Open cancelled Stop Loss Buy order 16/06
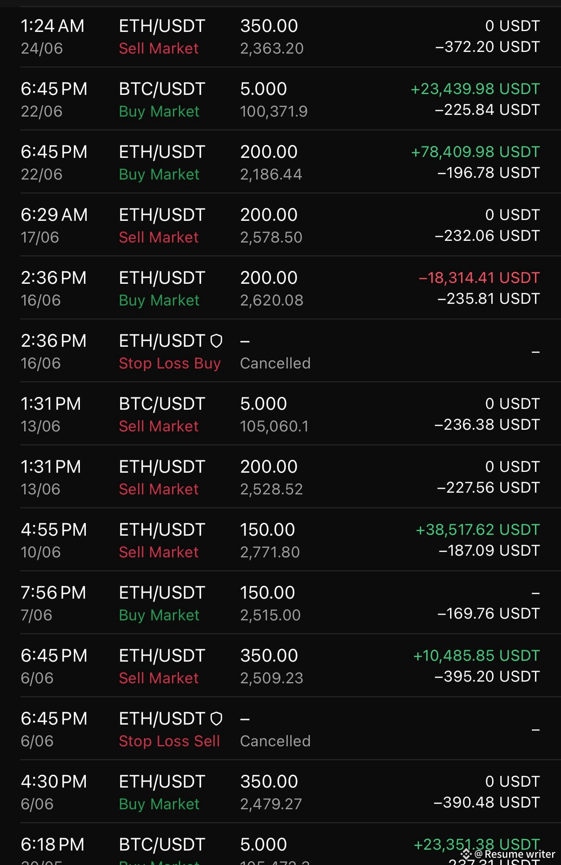This screenshot has height=865, width=561. [280, 351]
